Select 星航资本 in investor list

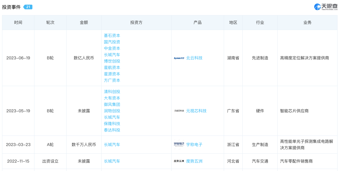tap(112, 67)
